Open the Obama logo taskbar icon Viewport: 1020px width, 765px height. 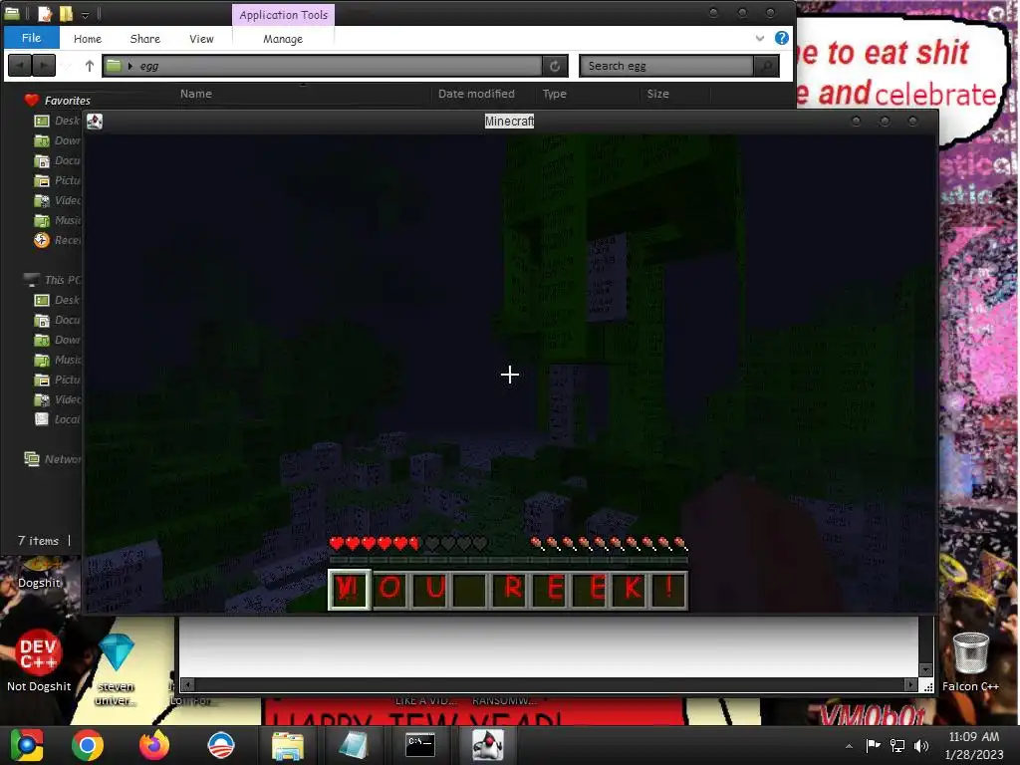221,745
